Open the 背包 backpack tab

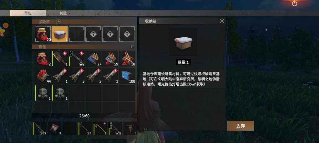28,13
